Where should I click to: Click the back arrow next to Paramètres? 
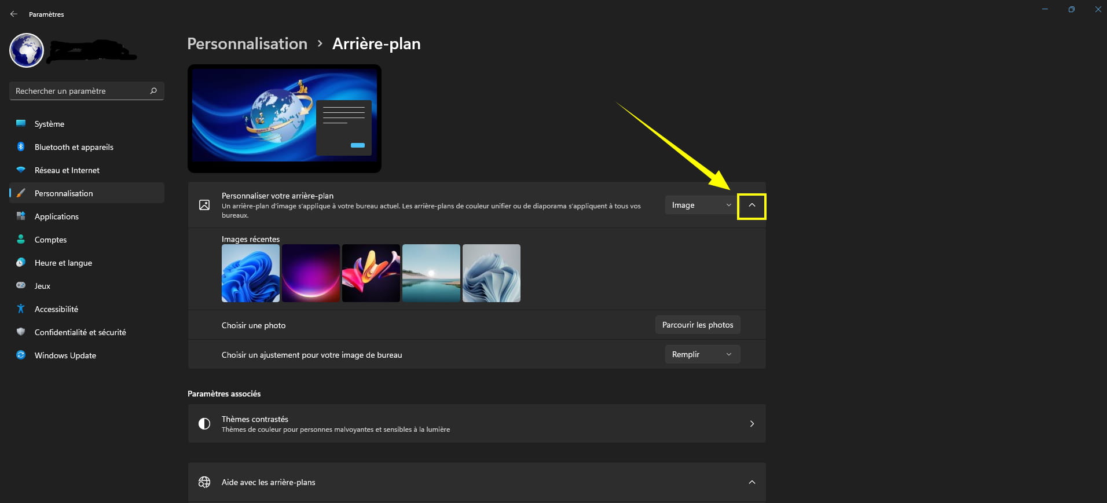[x=14, y=14]
